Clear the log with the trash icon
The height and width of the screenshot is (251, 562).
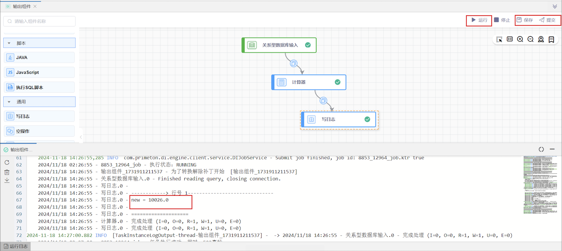coord(7,172)
